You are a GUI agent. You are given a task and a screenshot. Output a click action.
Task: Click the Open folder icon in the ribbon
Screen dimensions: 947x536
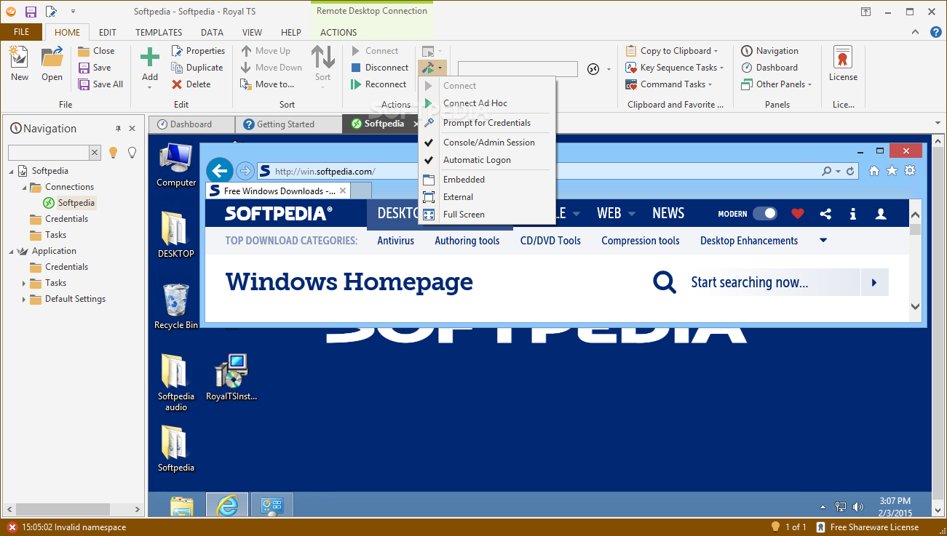click(x=52, y=63)
